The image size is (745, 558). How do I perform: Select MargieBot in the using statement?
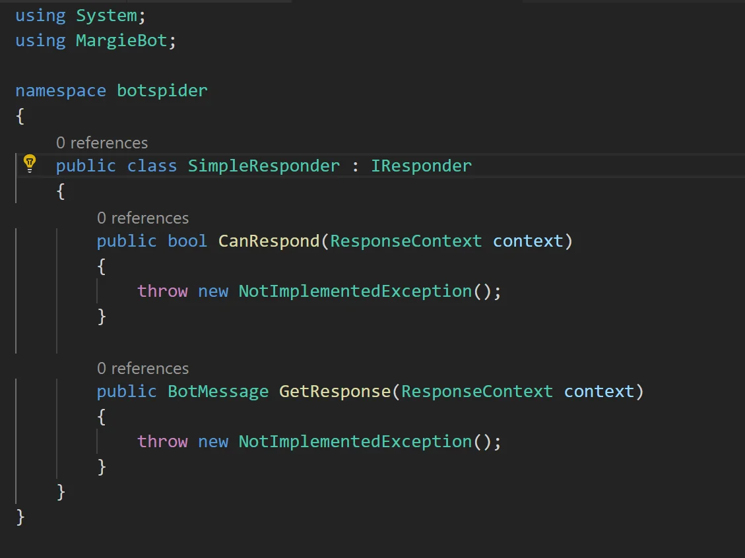coord(121,41)
